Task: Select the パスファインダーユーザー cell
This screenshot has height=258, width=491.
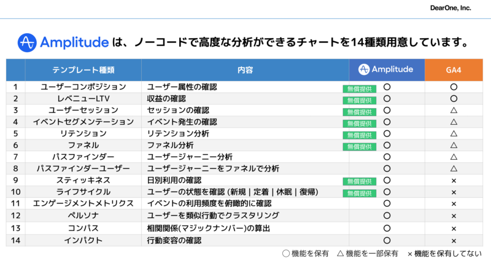Action: pos(83,168)
